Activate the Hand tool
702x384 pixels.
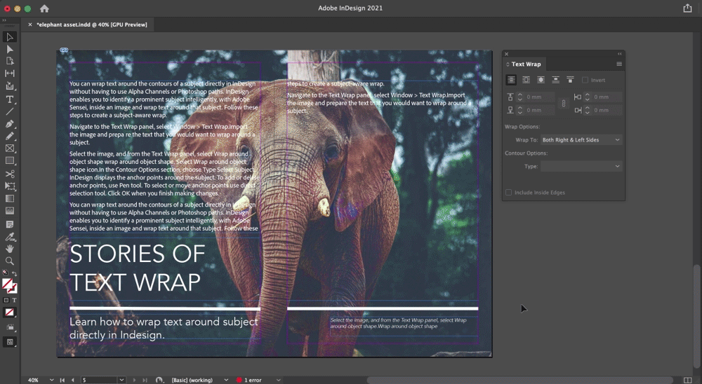[10, 249]
